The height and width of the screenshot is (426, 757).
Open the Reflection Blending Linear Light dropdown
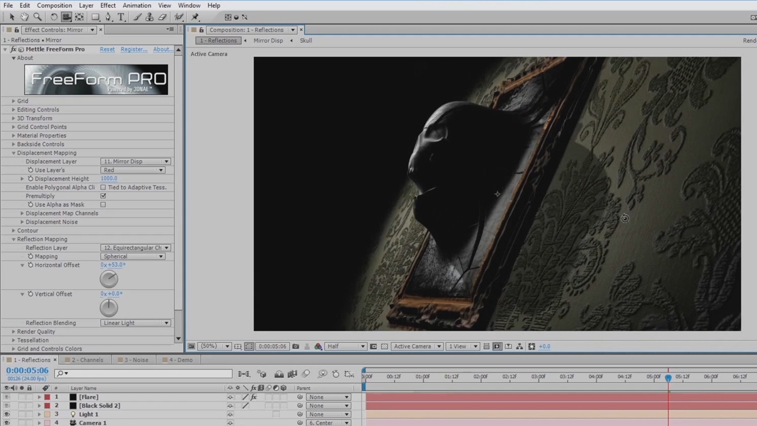(x=136, y=323)
